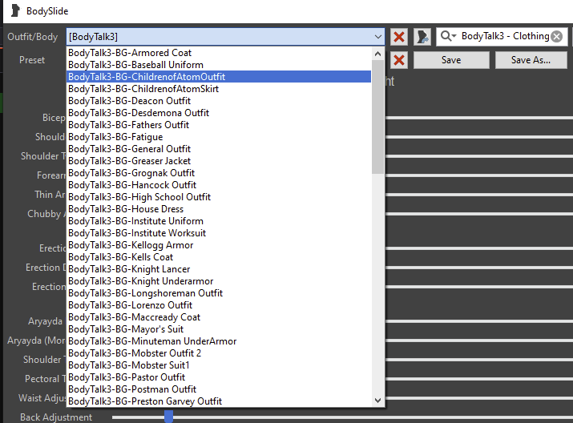Pick BodyTalk3-BG-Deacon Outfit
573x423 pixels.
[219, 101]
